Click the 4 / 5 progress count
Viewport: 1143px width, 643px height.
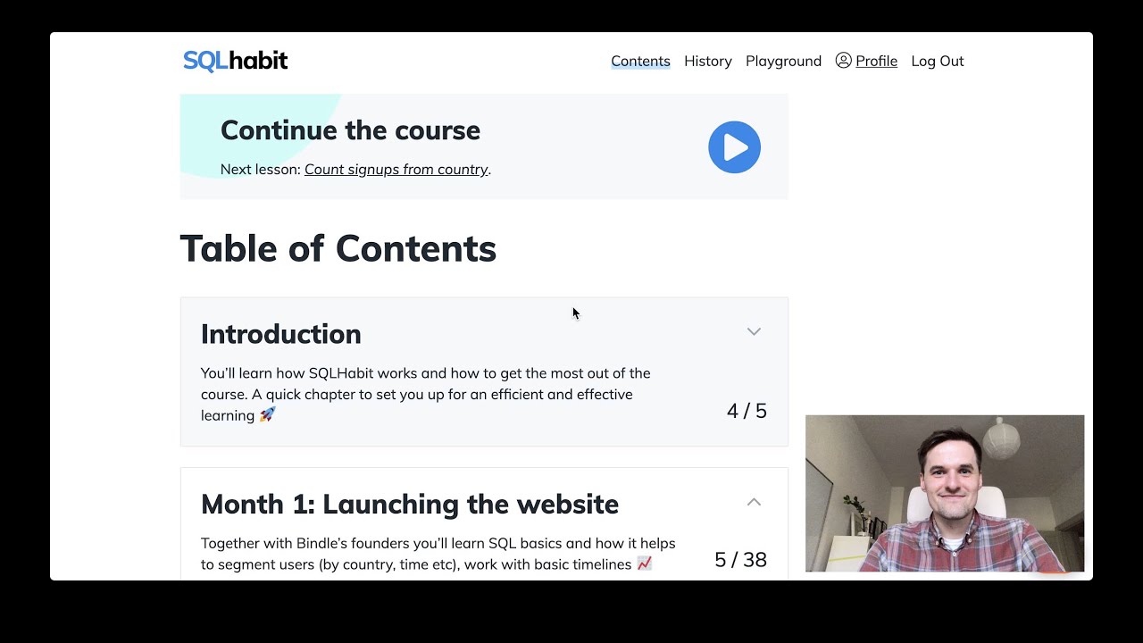coord(747,411)
